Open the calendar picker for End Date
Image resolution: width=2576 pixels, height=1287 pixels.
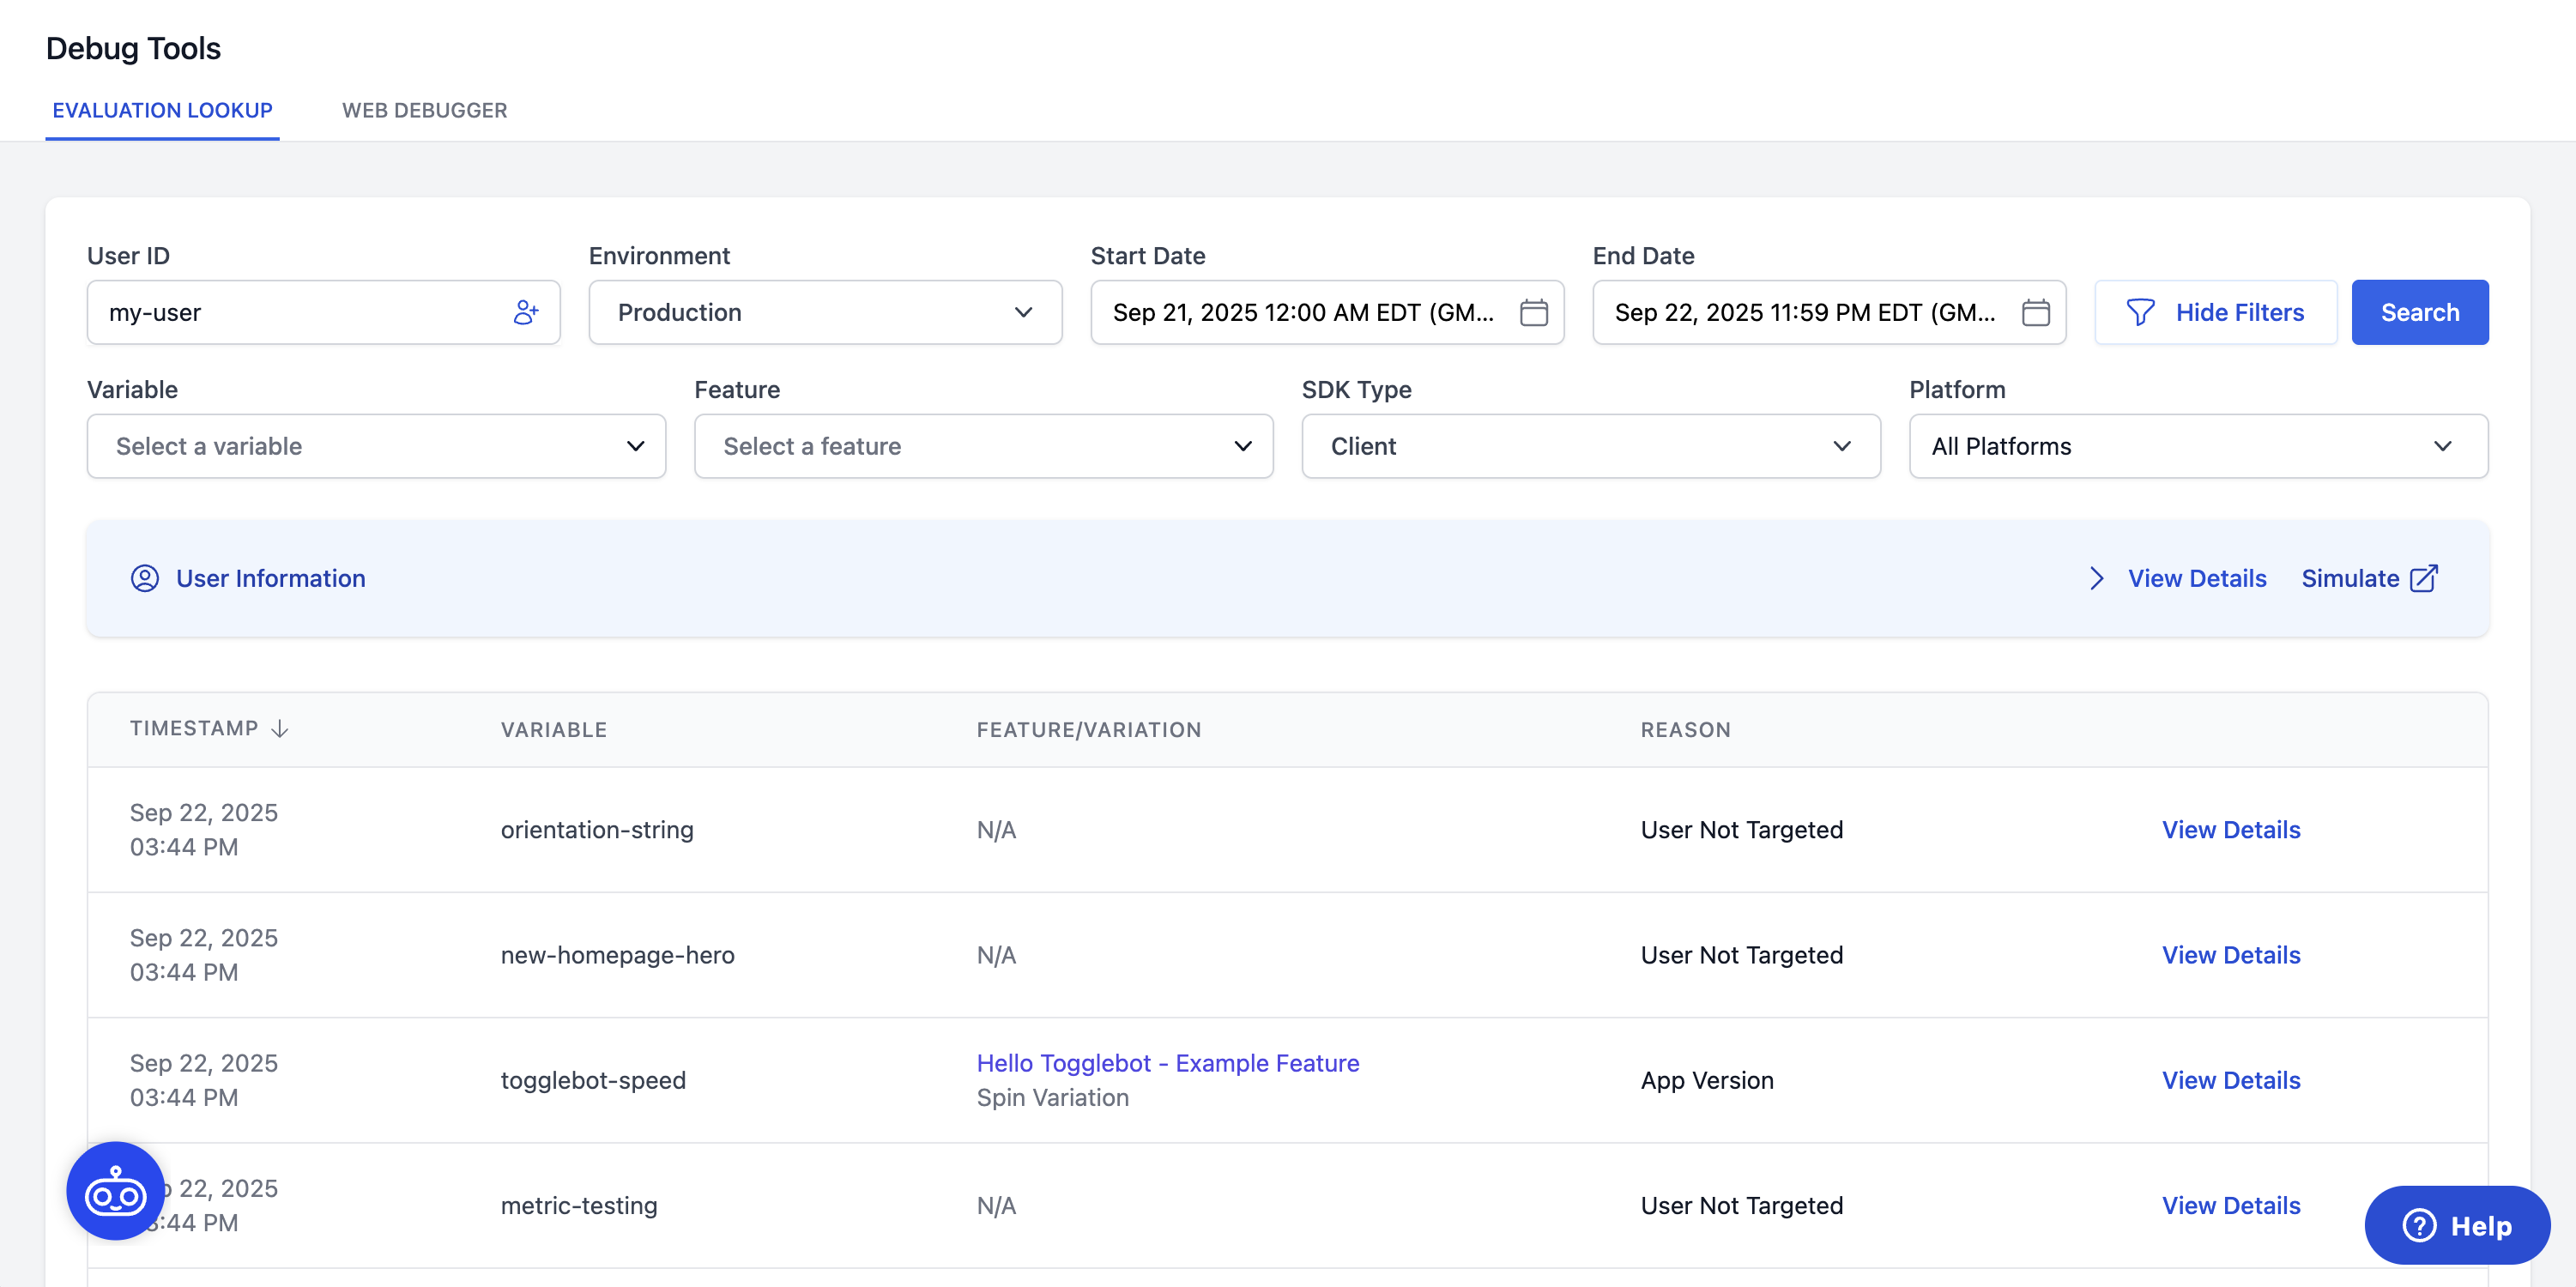pyautogui.click(x=2037, y=312)
